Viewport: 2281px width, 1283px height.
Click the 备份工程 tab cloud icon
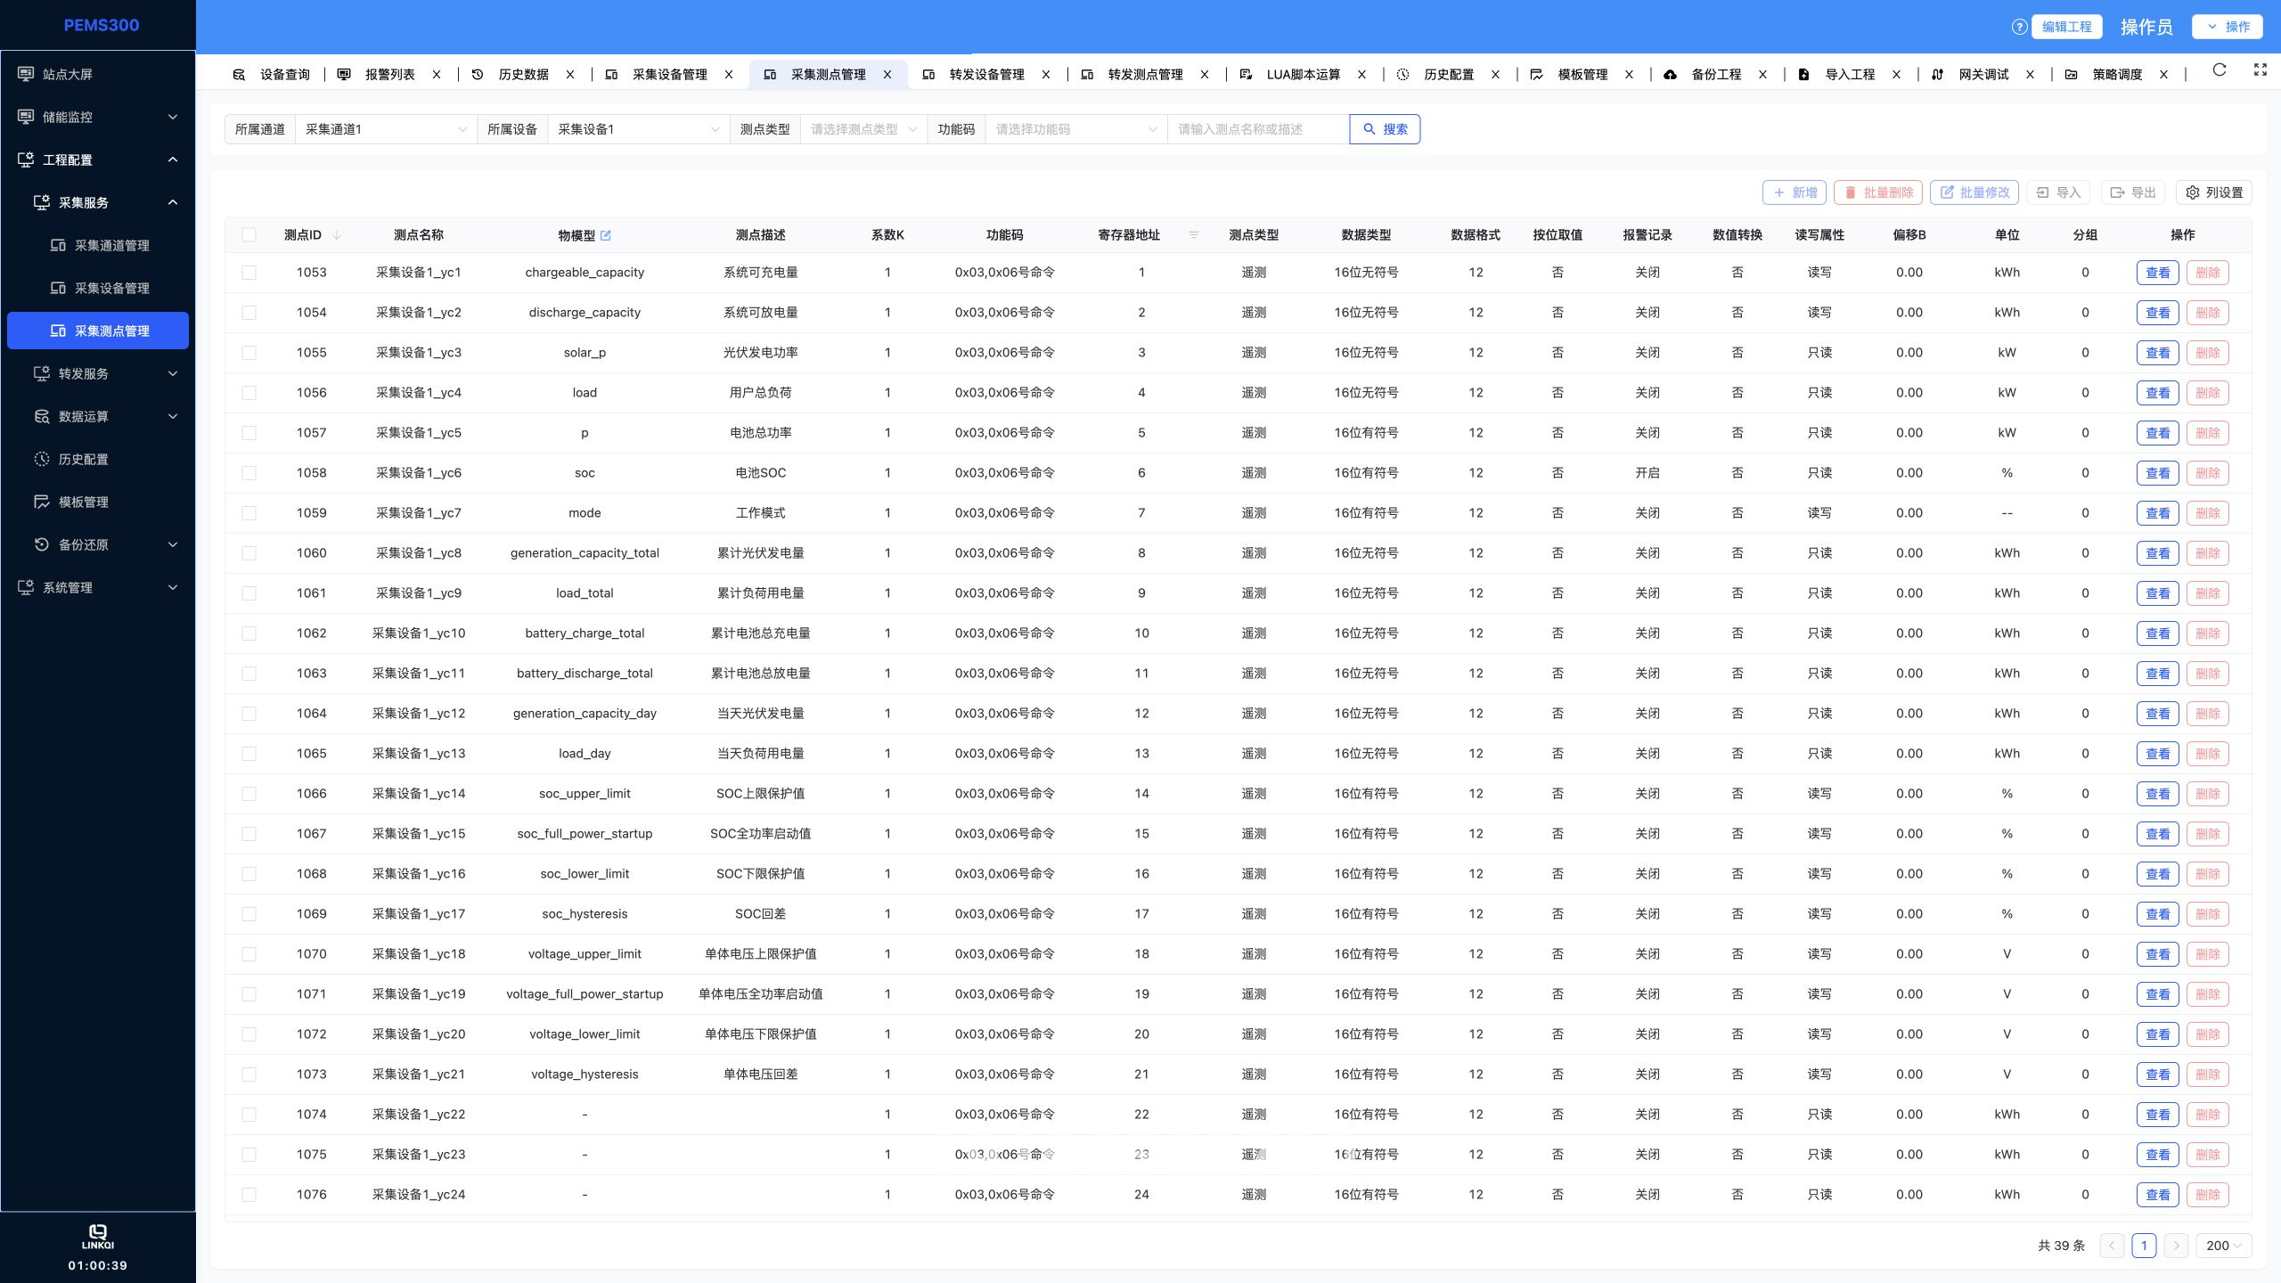click(1671, 75)
